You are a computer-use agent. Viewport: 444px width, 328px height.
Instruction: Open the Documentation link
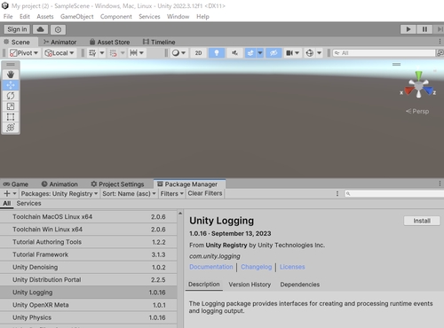point(211,267)
